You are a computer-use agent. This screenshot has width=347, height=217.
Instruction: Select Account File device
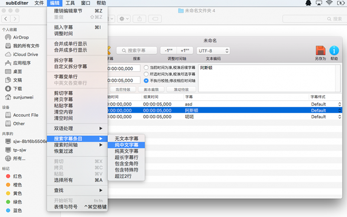(x=22, y=115)
